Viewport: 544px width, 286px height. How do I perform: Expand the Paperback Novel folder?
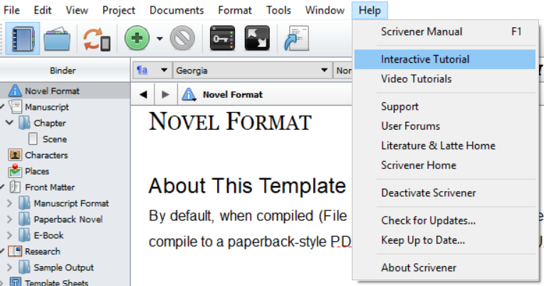click(10, 219)
